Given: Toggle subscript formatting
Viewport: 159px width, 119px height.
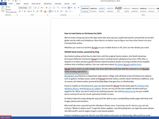Looking at the screenshot, I should pos(31,11).
